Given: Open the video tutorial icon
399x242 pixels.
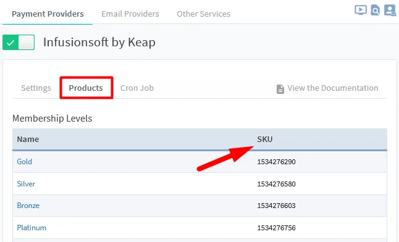Looking at the screenshot, I should pyautogui.click(x=361, y=10).
